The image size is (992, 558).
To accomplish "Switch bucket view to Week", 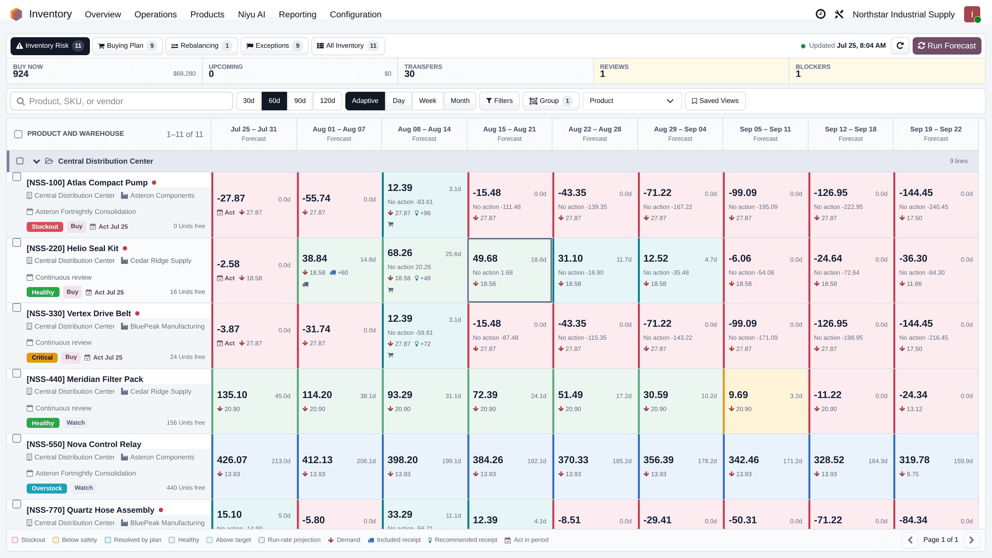I will click(427, 101).
